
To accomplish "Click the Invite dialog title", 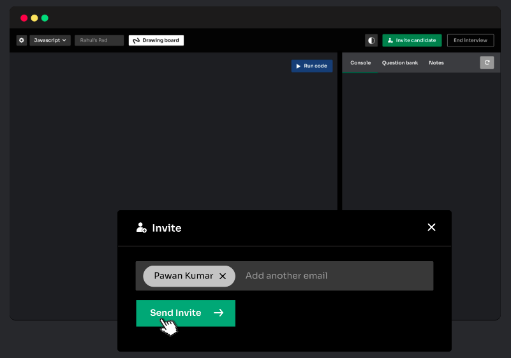I will point(167,228).
